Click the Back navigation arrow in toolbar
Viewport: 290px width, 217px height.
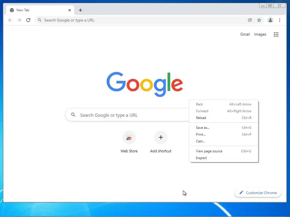click(x=10, y=20)
